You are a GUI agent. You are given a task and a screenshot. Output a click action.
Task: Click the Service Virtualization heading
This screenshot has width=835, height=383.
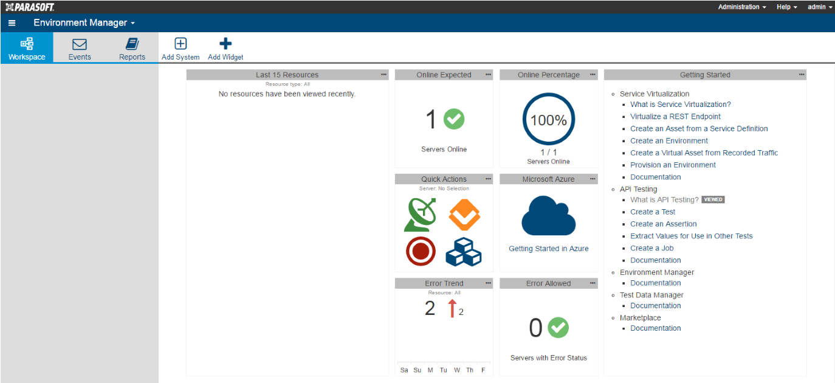coord(655,94)
